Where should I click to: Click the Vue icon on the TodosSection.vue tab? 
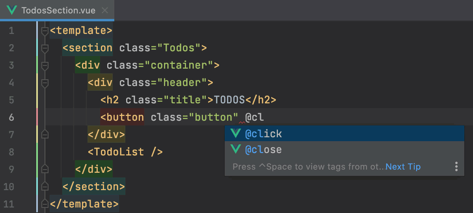pyautogui.click(x=12, y=10)
